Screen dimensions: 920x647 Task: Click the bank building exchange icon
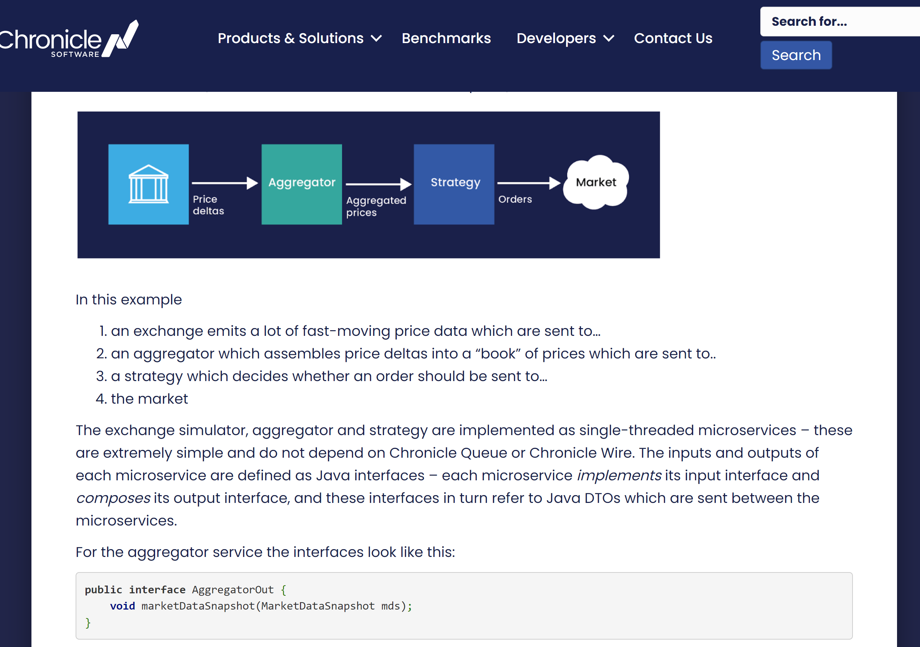(148, 184)
